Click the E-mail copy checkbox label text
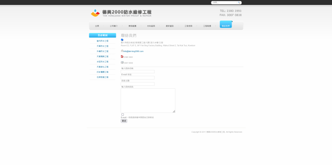This screenshot has width=332, height=165. [137, 117]
